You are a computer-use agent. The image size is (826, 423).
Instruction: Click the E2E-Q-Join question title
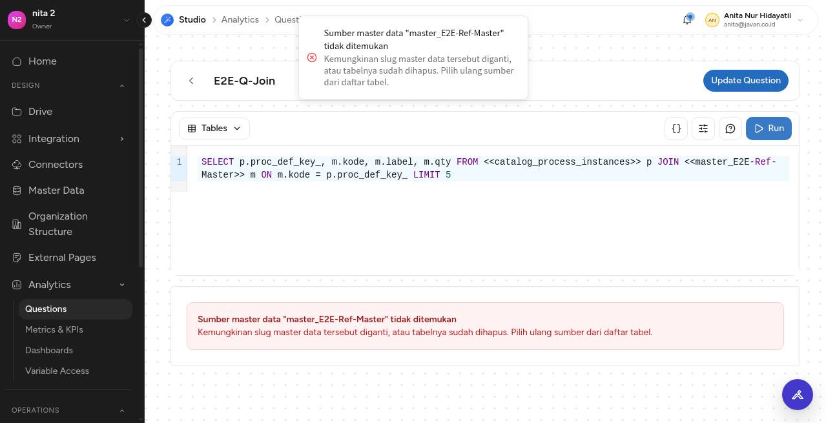[244, 81]
